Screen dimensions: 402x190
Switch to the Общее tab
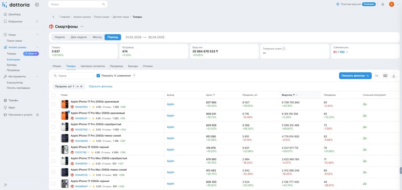click(x=57, y=66)
